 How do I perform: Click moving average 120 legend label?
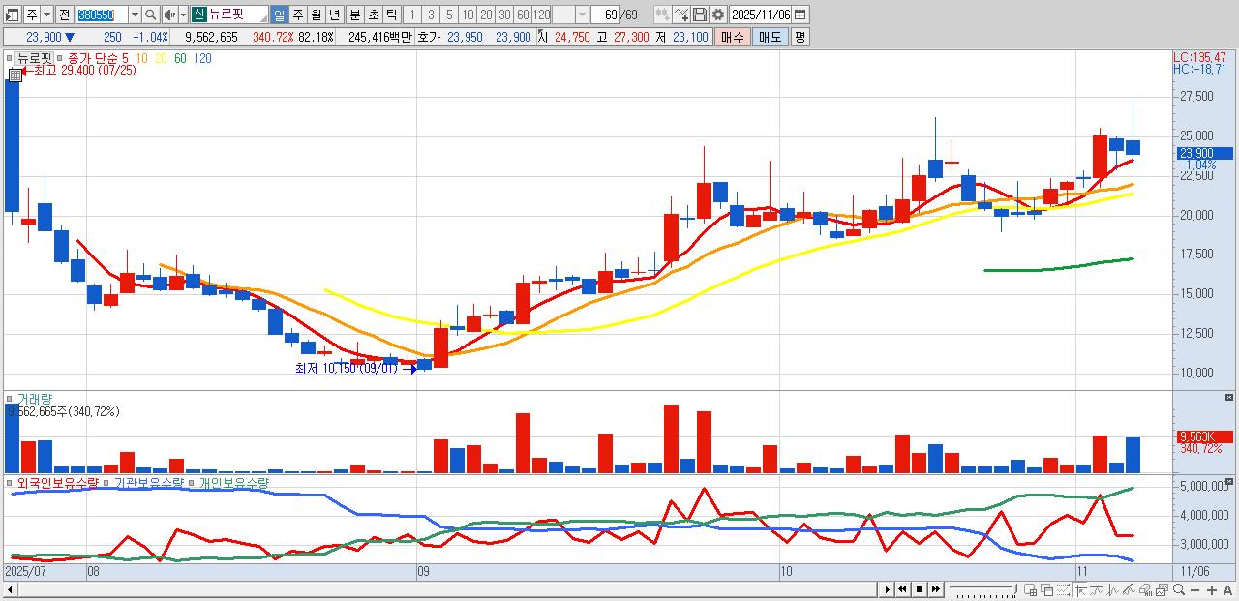point(203,58)
